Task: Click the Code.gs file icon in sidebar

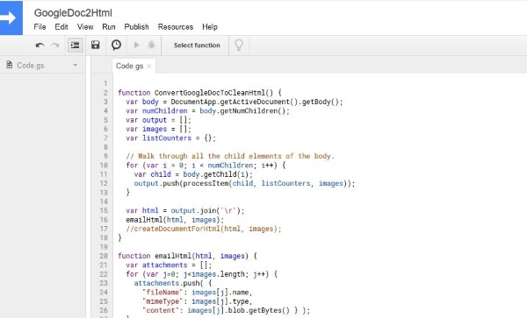Action: (x=10, y=65)
